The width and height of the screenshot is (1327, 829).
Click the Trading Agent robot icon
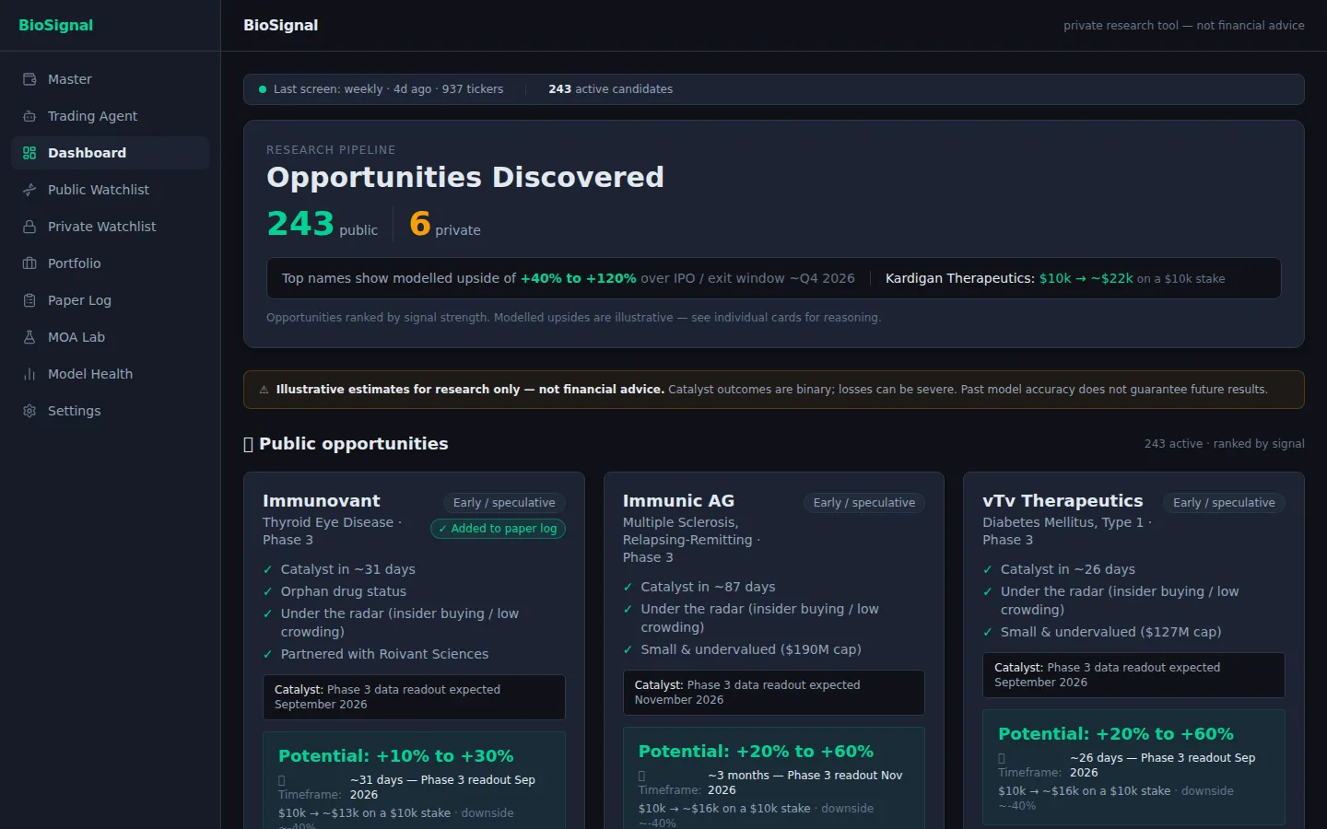pyautogui.click(x=29, y=116)
